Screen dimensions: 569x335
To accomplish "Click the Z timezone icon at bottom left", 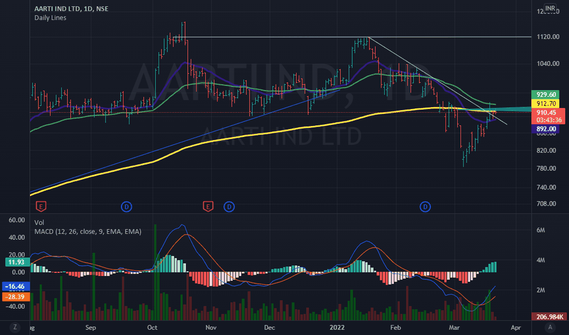I will tap(15, 328).
